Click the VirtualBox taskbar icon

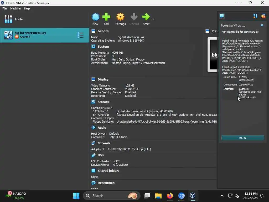click(x=193, y=196)
